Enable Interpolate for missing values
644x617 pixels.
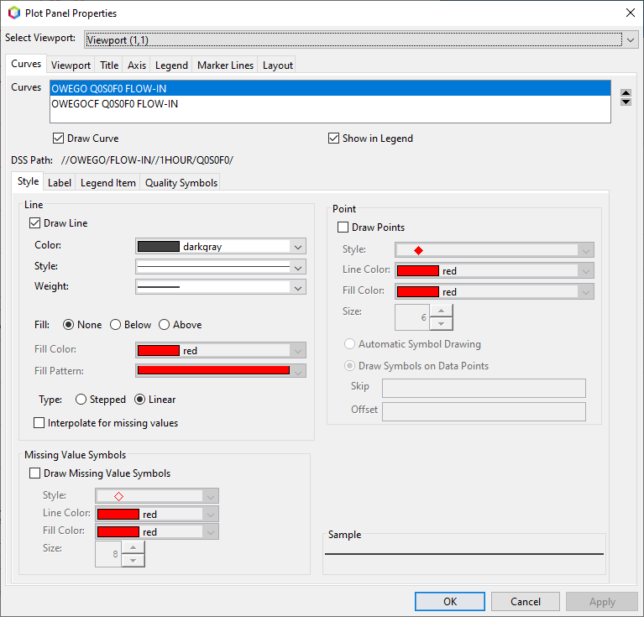[39, 423]
